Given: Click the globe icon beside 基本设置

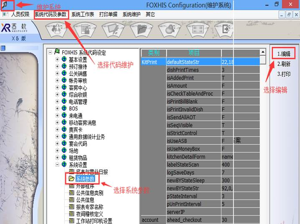Looking at the screenshot, I should tap(64, 59).
